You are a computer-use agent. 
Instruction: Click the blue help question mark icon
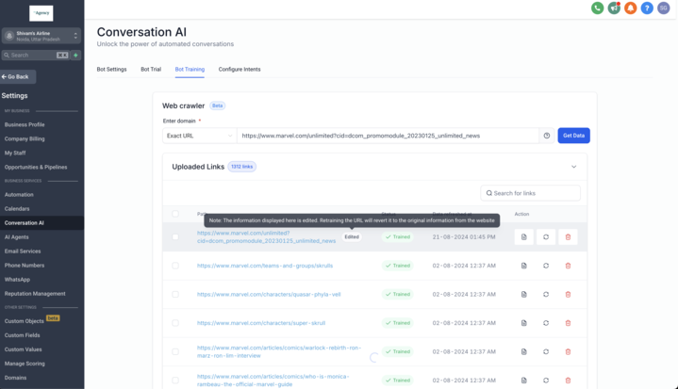[x=647, y=8]
